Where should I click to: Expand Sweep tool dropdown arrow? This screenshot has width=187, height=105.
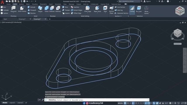(x=40, y=13)
